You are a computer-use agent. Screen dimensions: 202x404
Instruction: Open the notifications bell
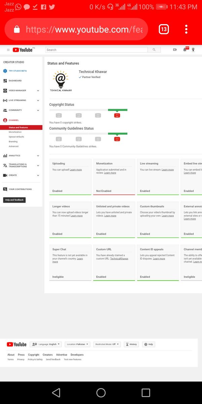coord(185,50)
